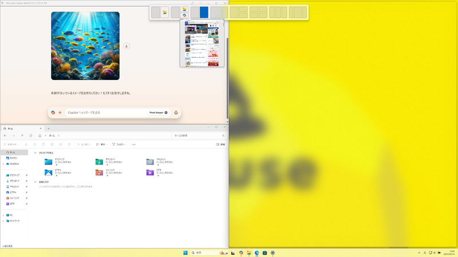The image size is (458, 257).
Task: Click the Rename icon in Explorer toolbar
Action: 52,144
